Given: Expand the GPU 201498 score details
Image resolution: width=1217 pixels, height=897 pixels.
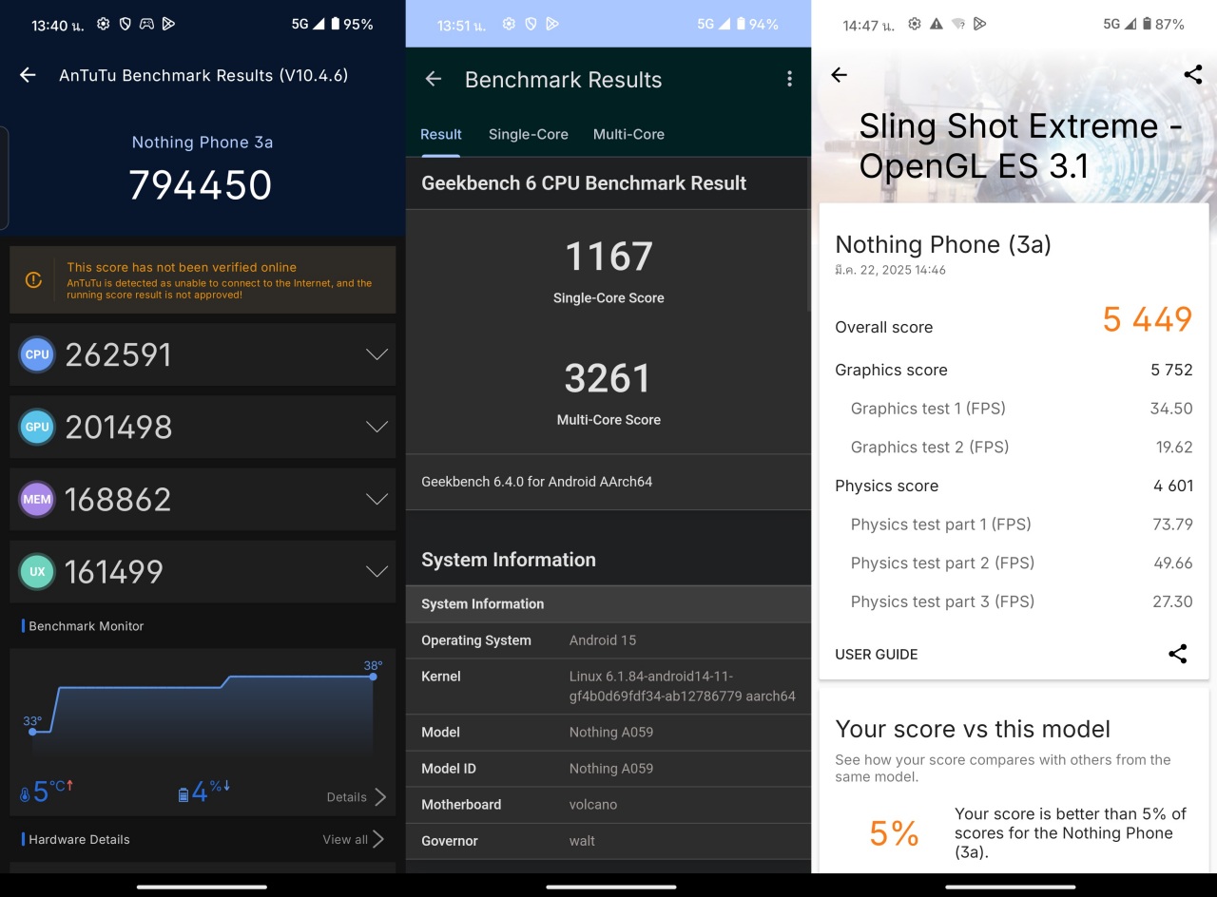Looking at the screenshot, I should point(377,427).
